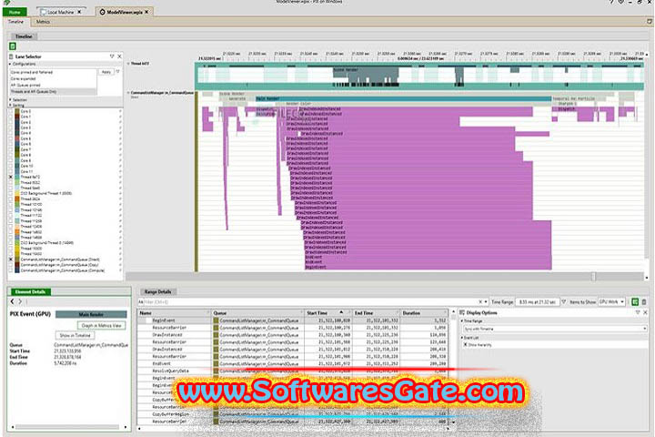The height and width of the screenshot is (437, 655).
Task: Open the Display Options panel menu arrow
Action: [x=638, y=312]
